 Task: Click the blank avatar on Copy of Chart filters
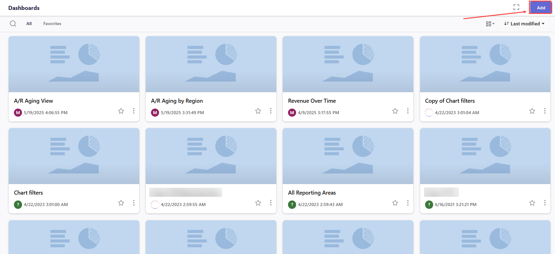[x=429, y=113]
